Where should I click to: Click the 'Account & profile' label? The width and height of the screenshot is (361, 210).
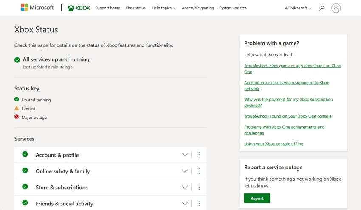tap(57, 155)
